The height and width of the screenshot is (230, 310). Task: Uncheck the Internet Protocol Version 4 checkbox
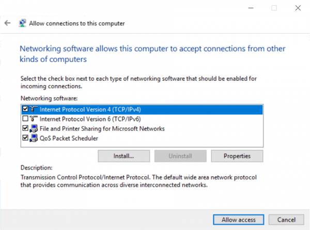coord(25,110)
